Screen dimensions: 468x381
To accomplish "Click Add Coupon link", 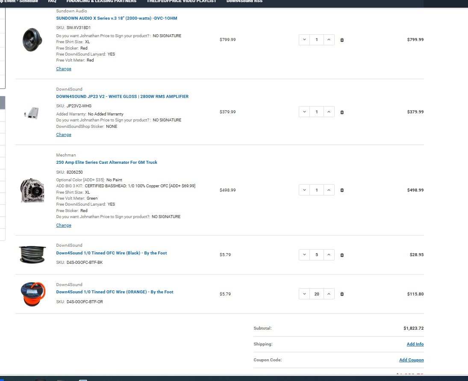I will (x=412, y=360).
